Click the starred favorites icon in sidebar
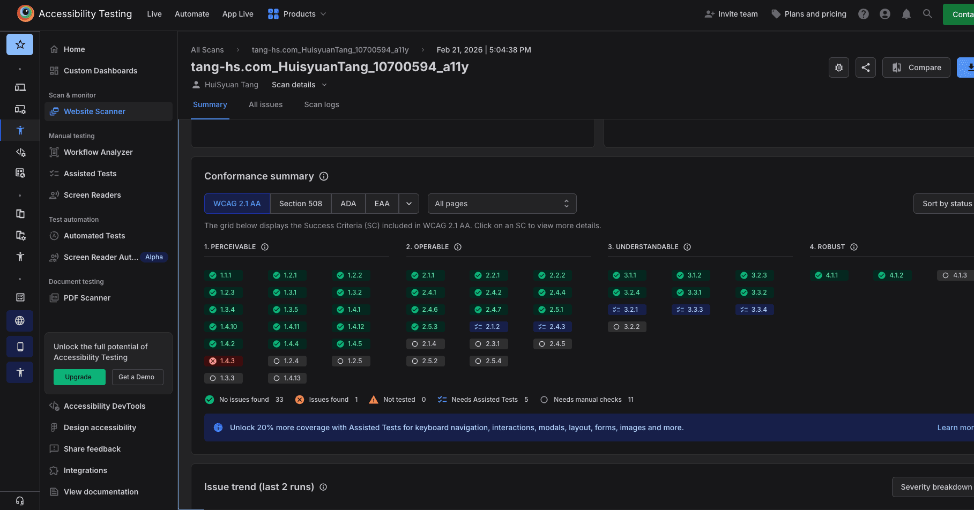This screenshot has width=974, height=510. point(20,44)
